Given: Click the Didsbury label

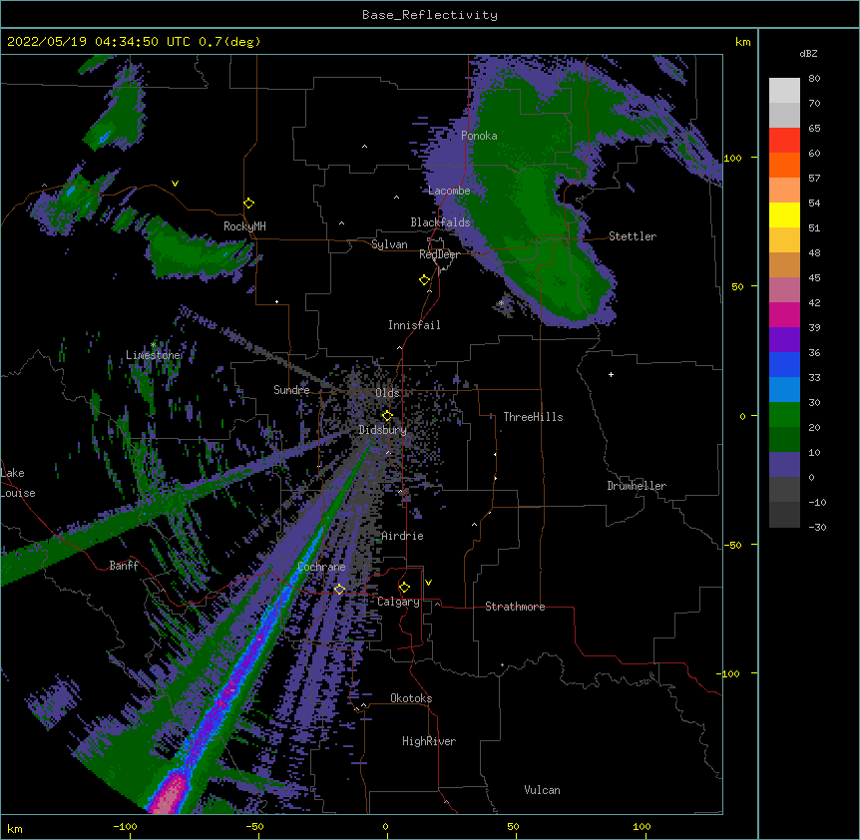Looking at the screenshot, I should [383, 430].
